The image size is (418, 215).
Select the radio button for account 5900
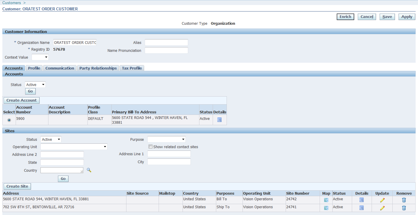[9, 120]
